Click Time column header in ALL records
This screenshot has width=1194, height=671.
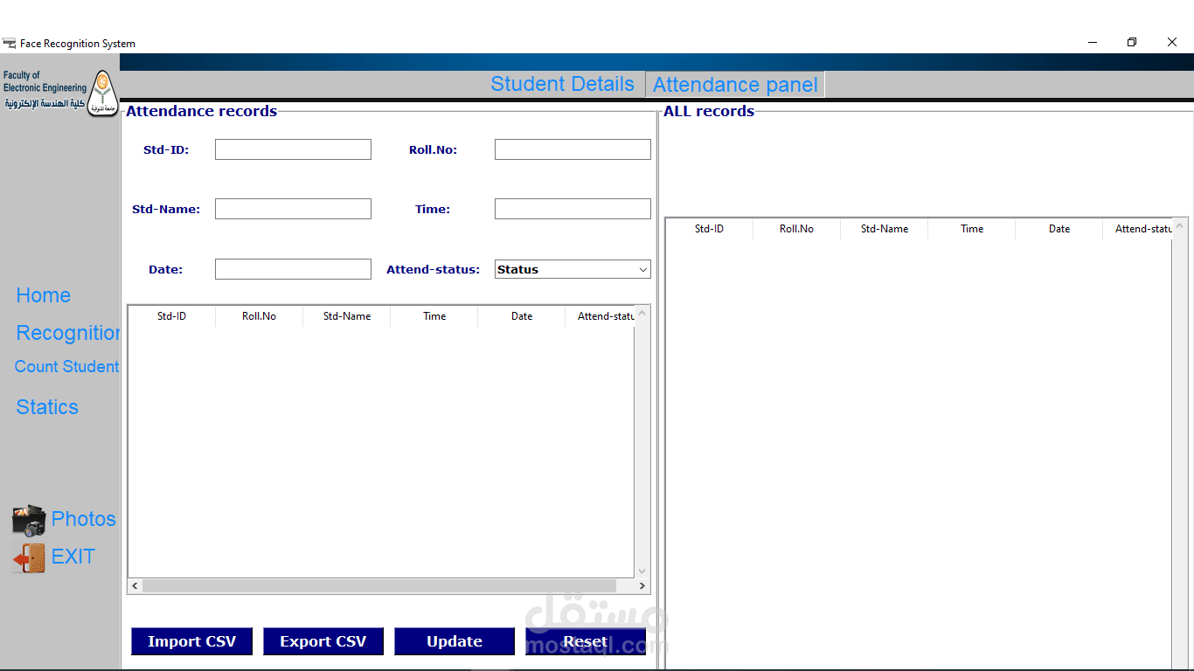[x=971, y=229]
